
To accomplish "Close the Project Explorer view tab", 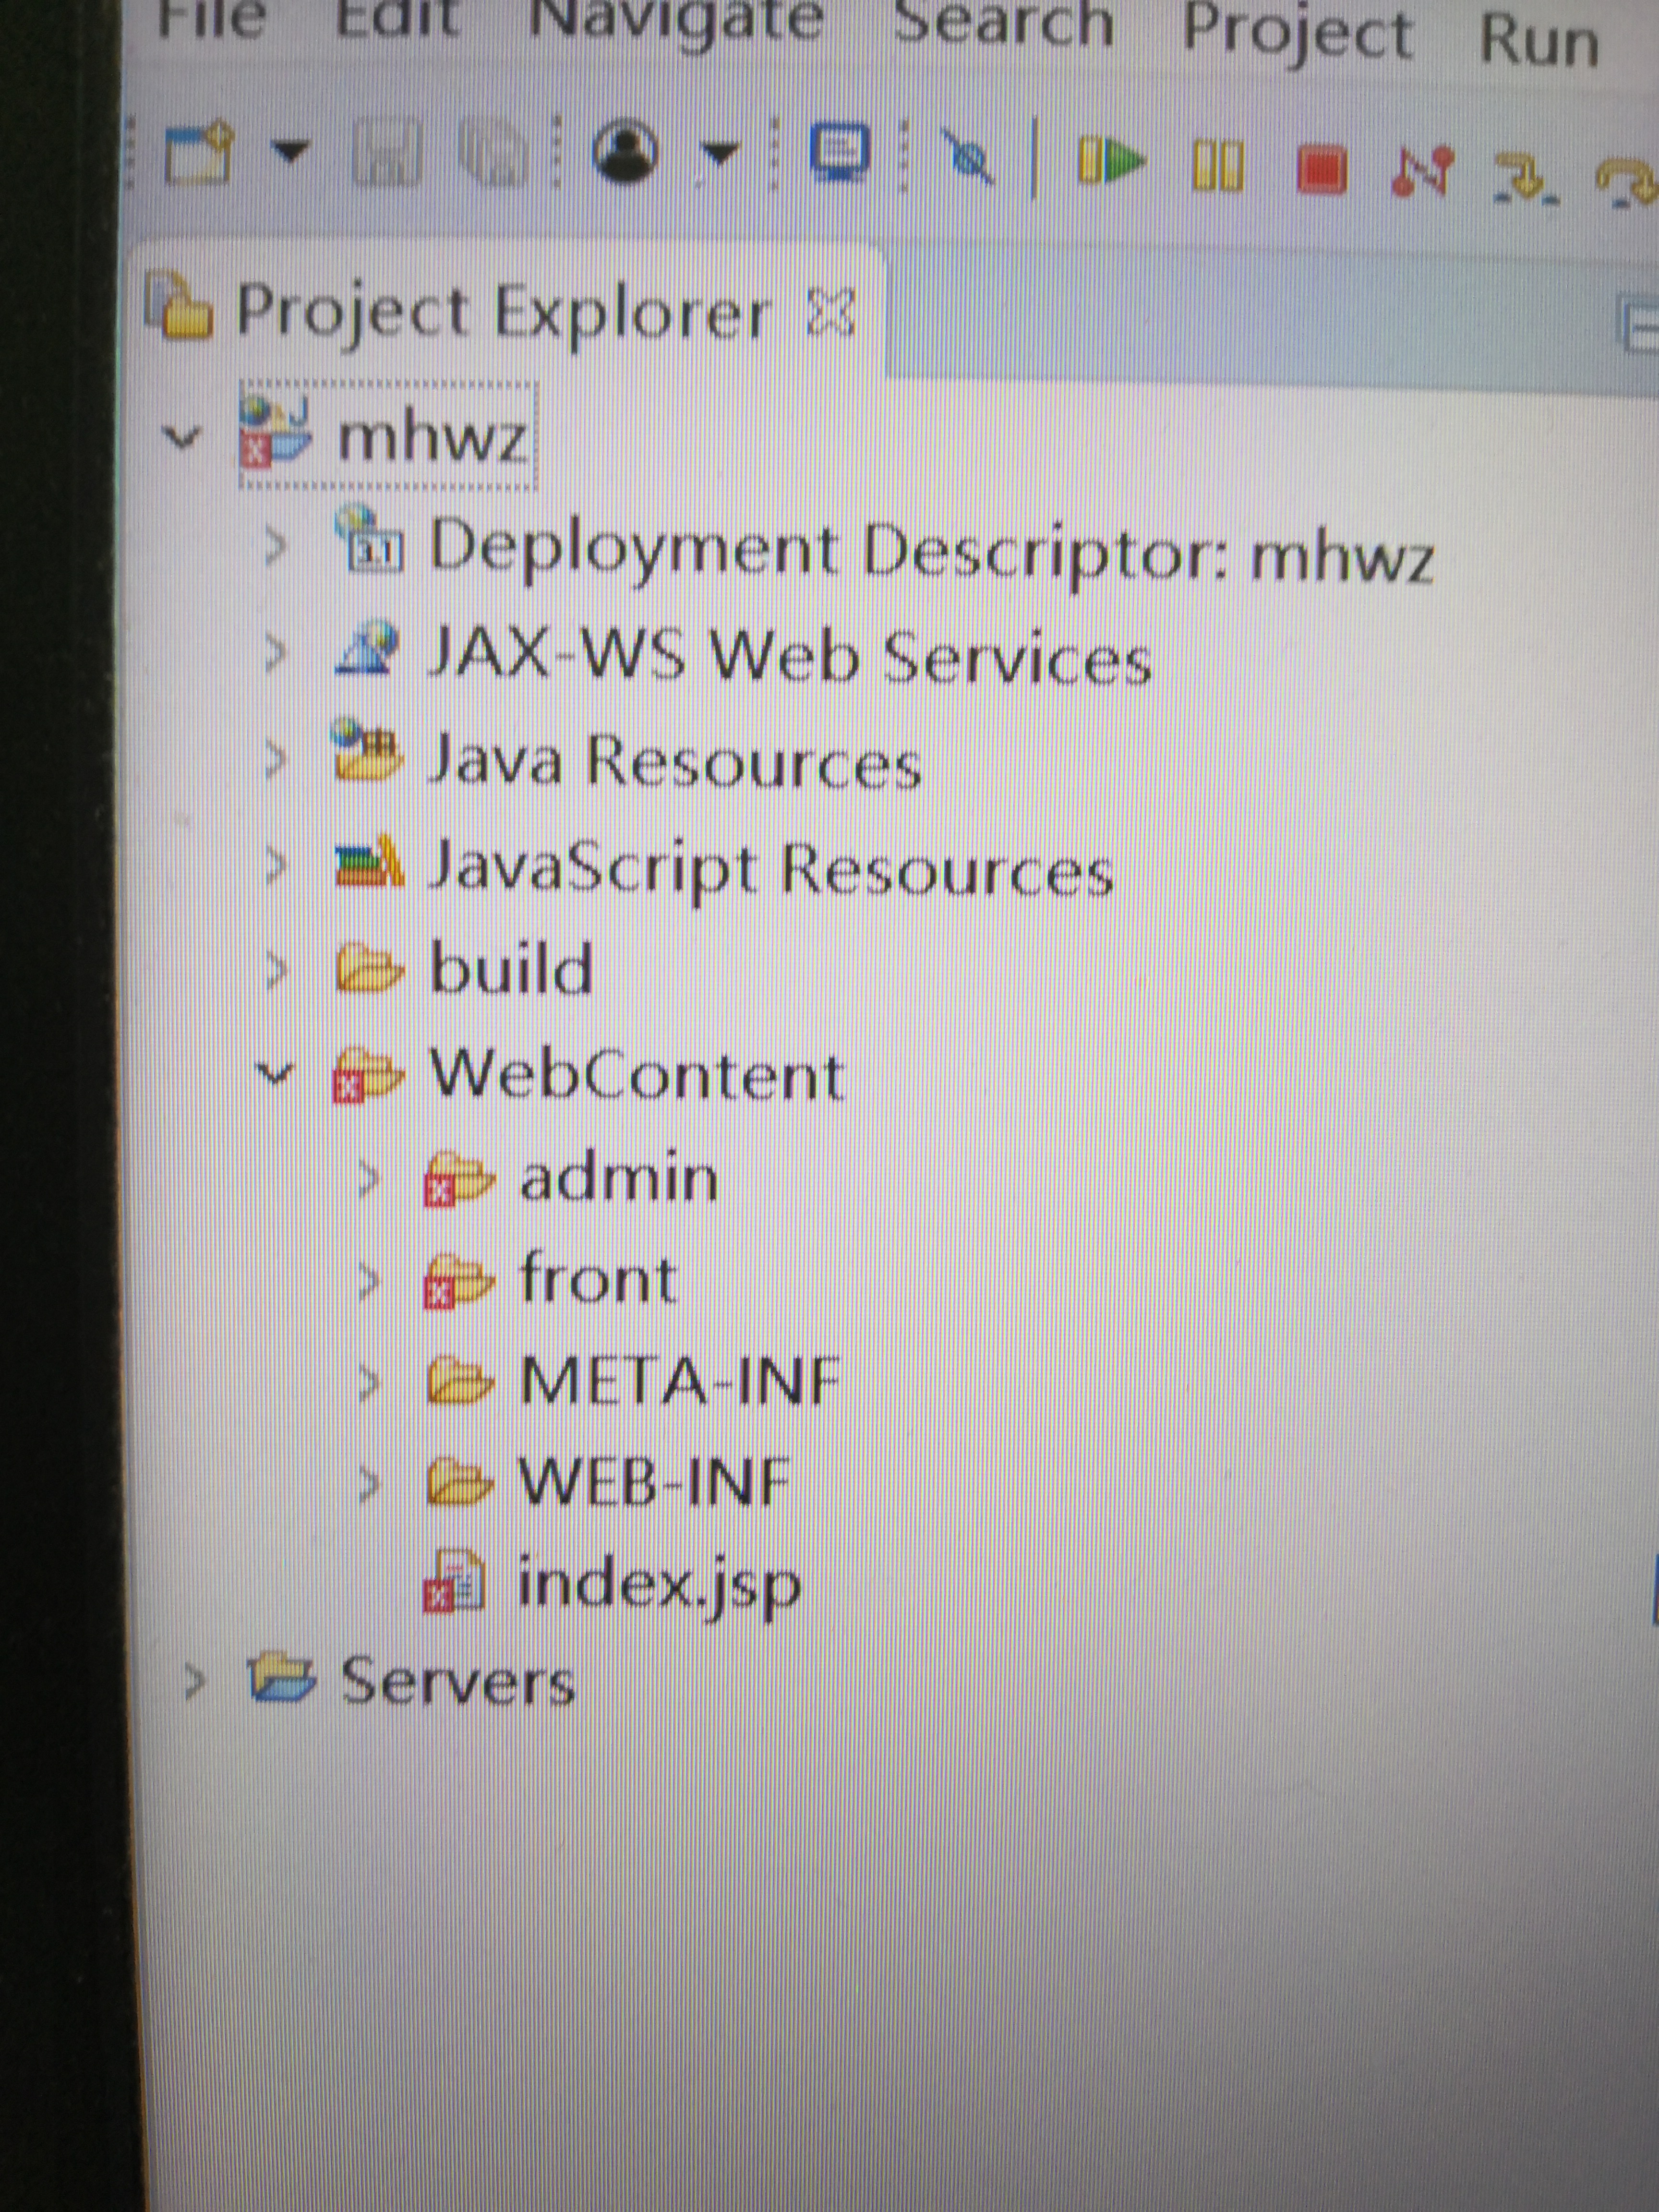I will coord(831,312).
